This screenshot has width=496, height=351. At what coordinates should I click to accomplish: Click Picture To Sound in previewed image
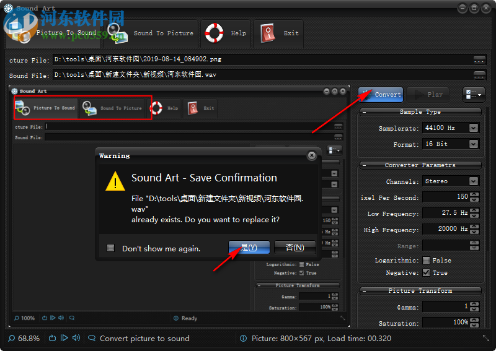46,108
